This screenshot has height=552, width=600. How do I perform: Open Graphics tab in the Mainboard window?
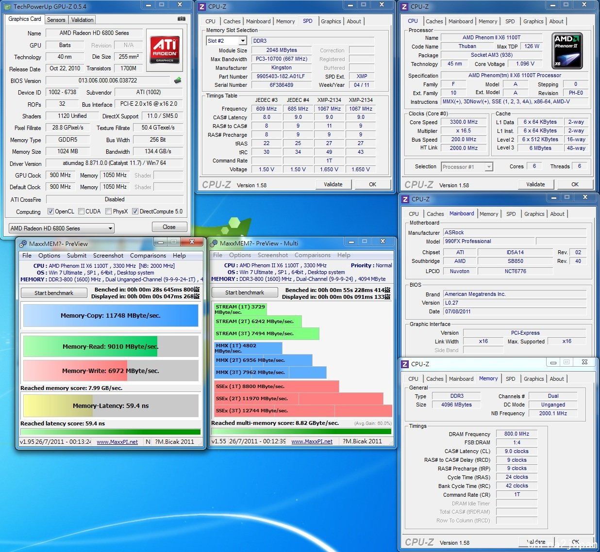point(534,214)
